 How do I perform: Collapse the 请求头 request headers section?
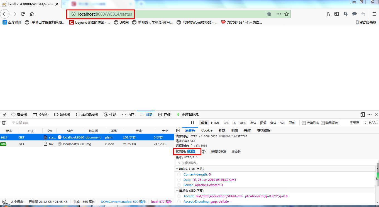tap(177, 191)
